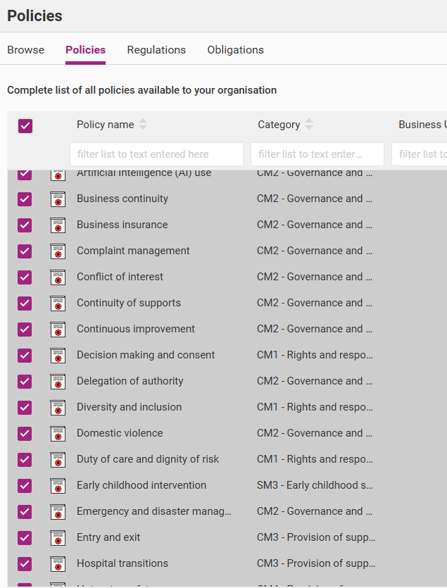Uncheck the Business continuity row checkbox

[25, 199]
